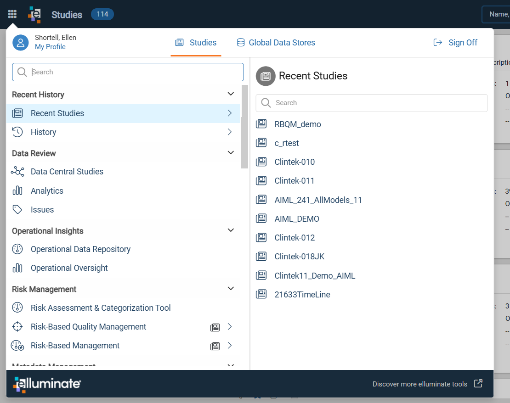The image size is (510, 403).
Task: Click the Data Central Studies network icon
Action: click(17, 171)
